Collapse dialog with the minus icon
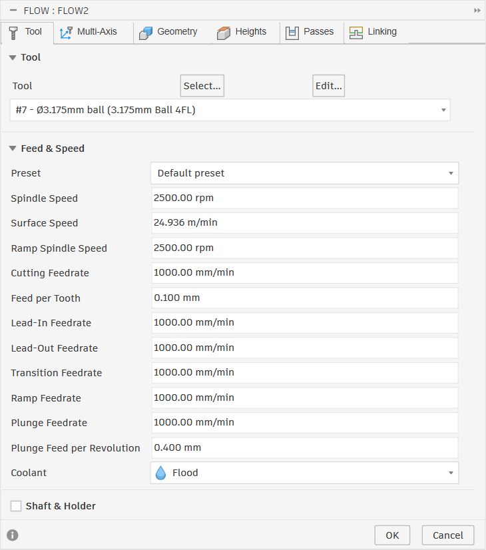This screenshot has width=486, height=550. 13,11
